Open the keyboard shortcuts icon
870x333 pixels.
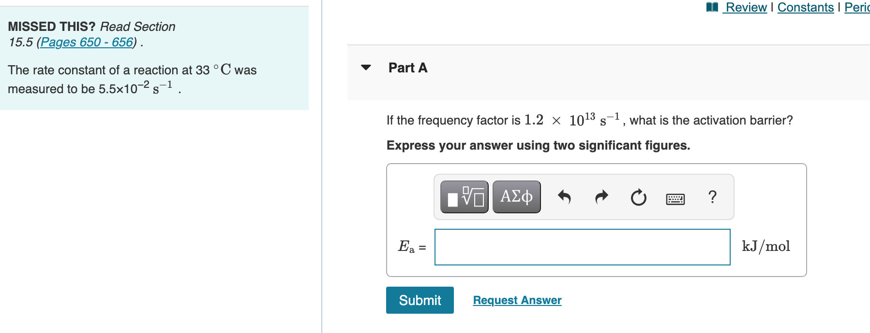click(675, 198)
